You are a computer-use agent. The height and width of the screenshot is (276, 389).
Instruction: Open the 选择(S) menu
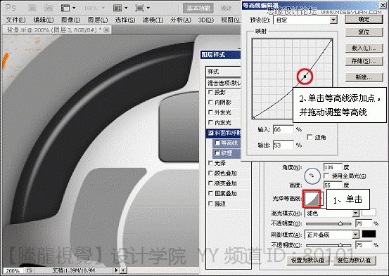[125, 20]
